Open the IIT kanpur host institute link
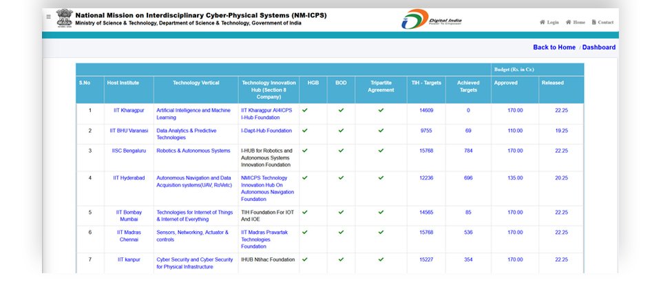 coord(129,259)
